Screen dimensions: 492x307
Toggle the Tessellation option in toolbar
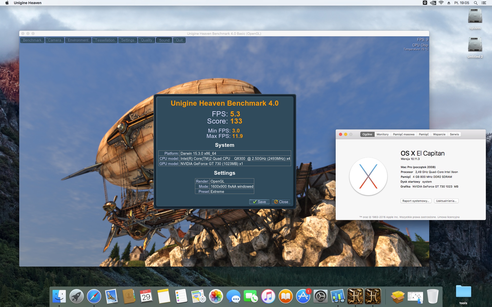pyautogui.click(x=105, y=40)
